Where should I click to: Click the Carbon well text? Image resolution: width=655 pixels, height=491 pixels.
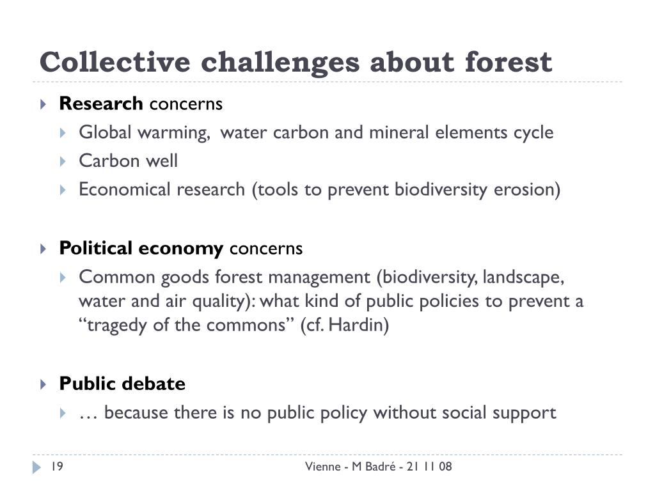(128, 160)
